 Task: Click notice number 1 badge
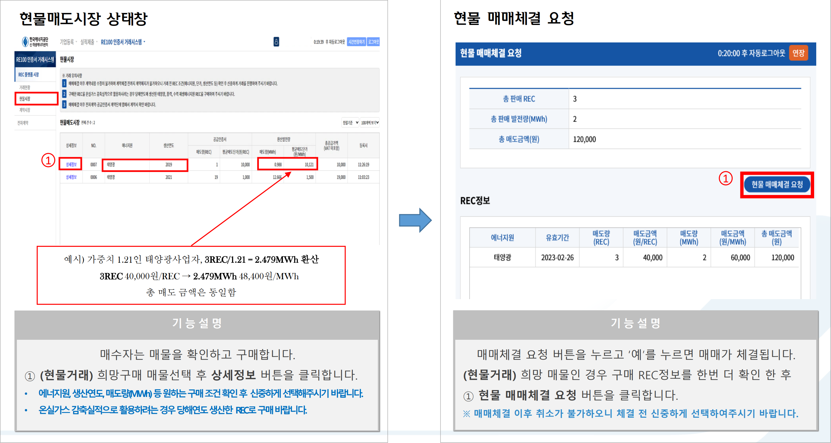[64, 83]
